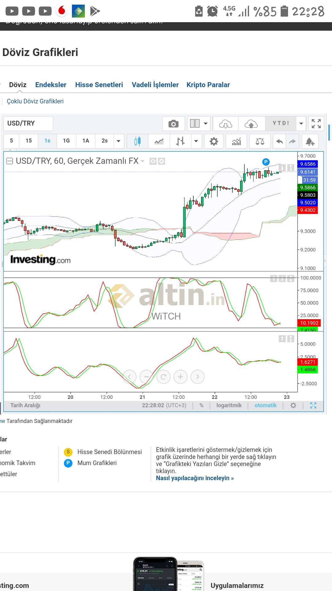Select the candlestick chart style icon
The image size is (332, 591).
pos(137,141)
